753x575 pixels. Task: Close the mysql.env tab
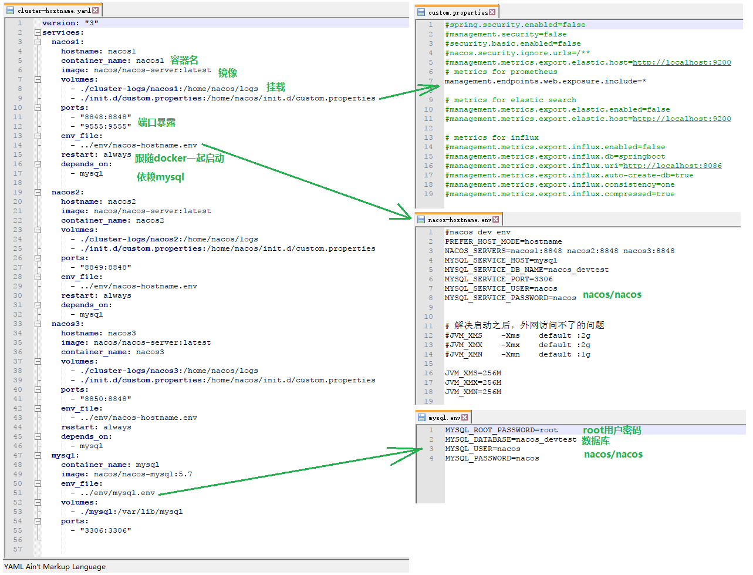click(x=465, y=418)
